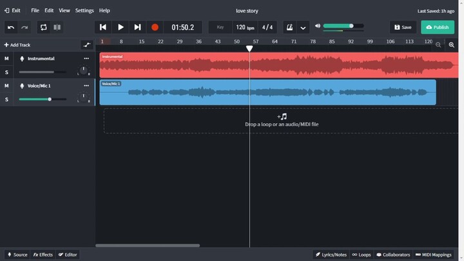Open the Edit menu

[x=49, y=10]
